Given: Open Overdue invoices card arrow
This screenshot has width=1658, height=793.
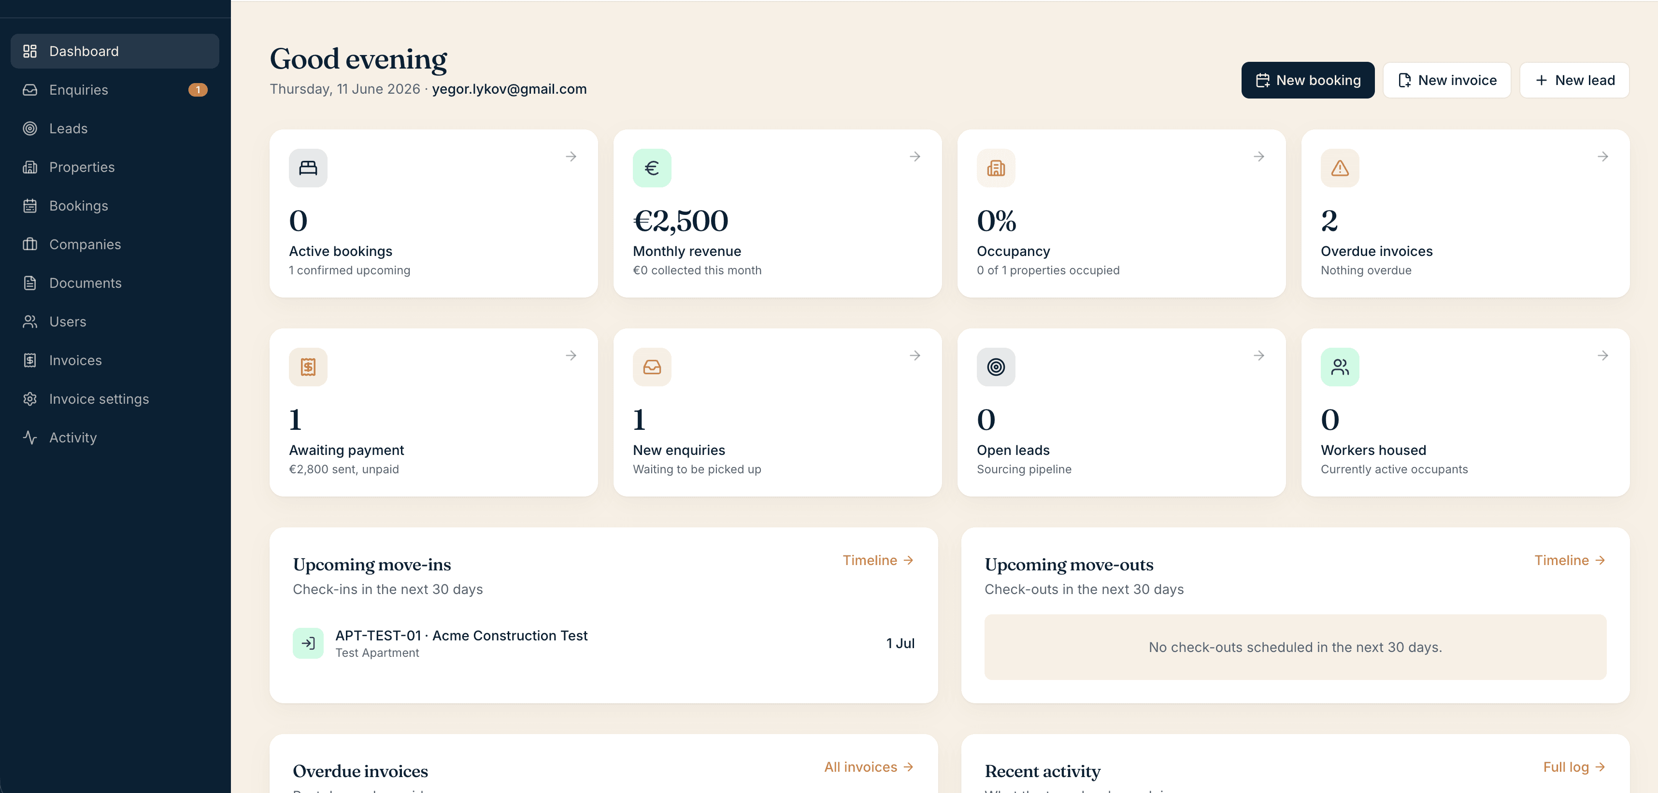Looking at the screenshot, I should (1602, 156).
